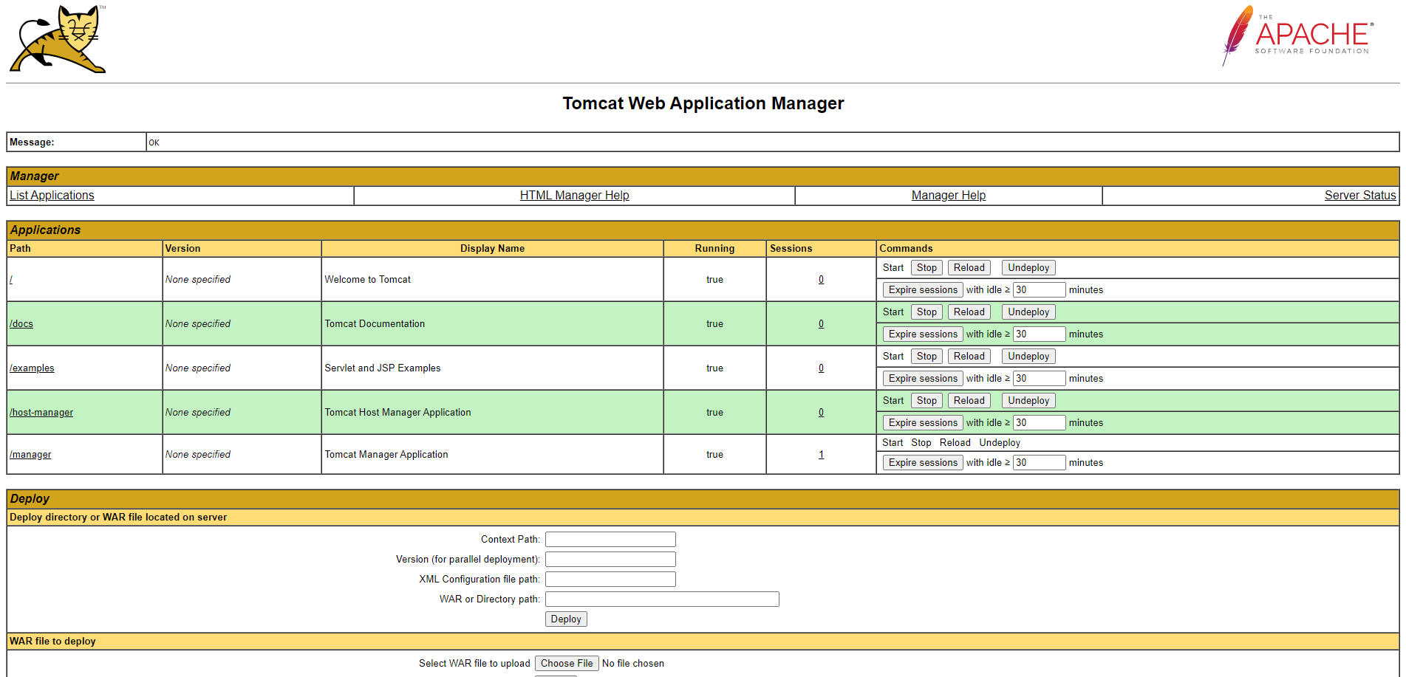1406x677 pixels.
Task: Undeploy the Welcome to Tomcat application
Action: coord(1028,268)
